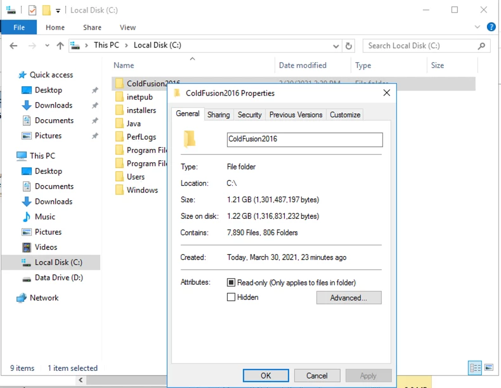Expand breadcrumb chevron after This PC
Viewport: 501px width, 388px height.
tap(127, 46)
